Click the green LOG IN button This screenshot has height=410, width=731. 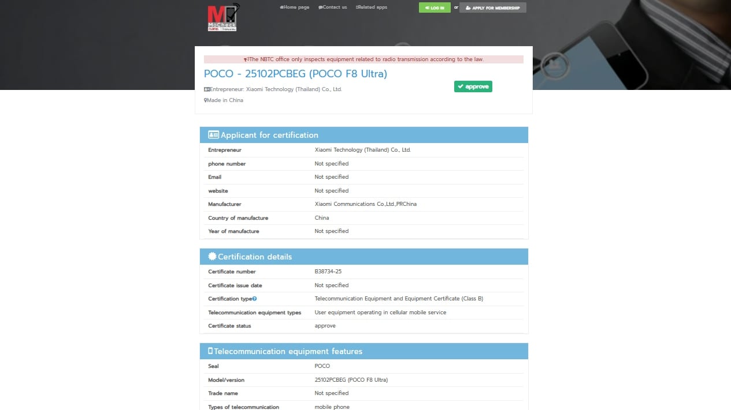(435, 7)
